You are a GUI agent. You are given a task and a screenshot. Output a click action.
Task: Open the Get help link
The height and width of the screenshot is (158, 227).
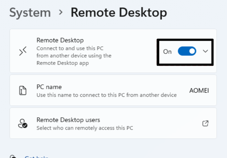tap(36, 157)
